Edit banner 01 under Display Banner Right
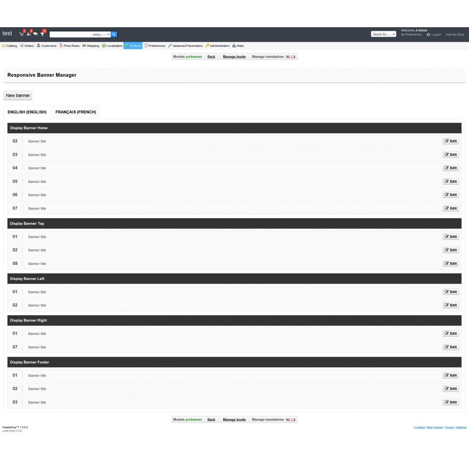This screenshot has height=469, width=469. tap(450, 333)
